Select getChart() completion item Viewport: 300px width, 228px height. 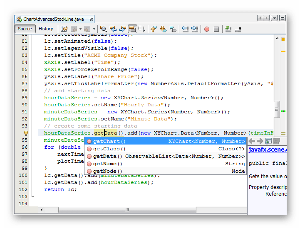click(165, 141)
